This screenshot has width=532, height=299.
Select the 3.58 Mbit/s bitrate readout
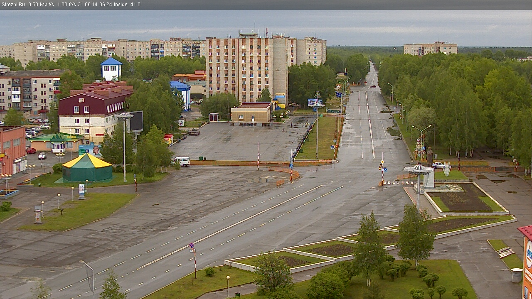point(41,5)
